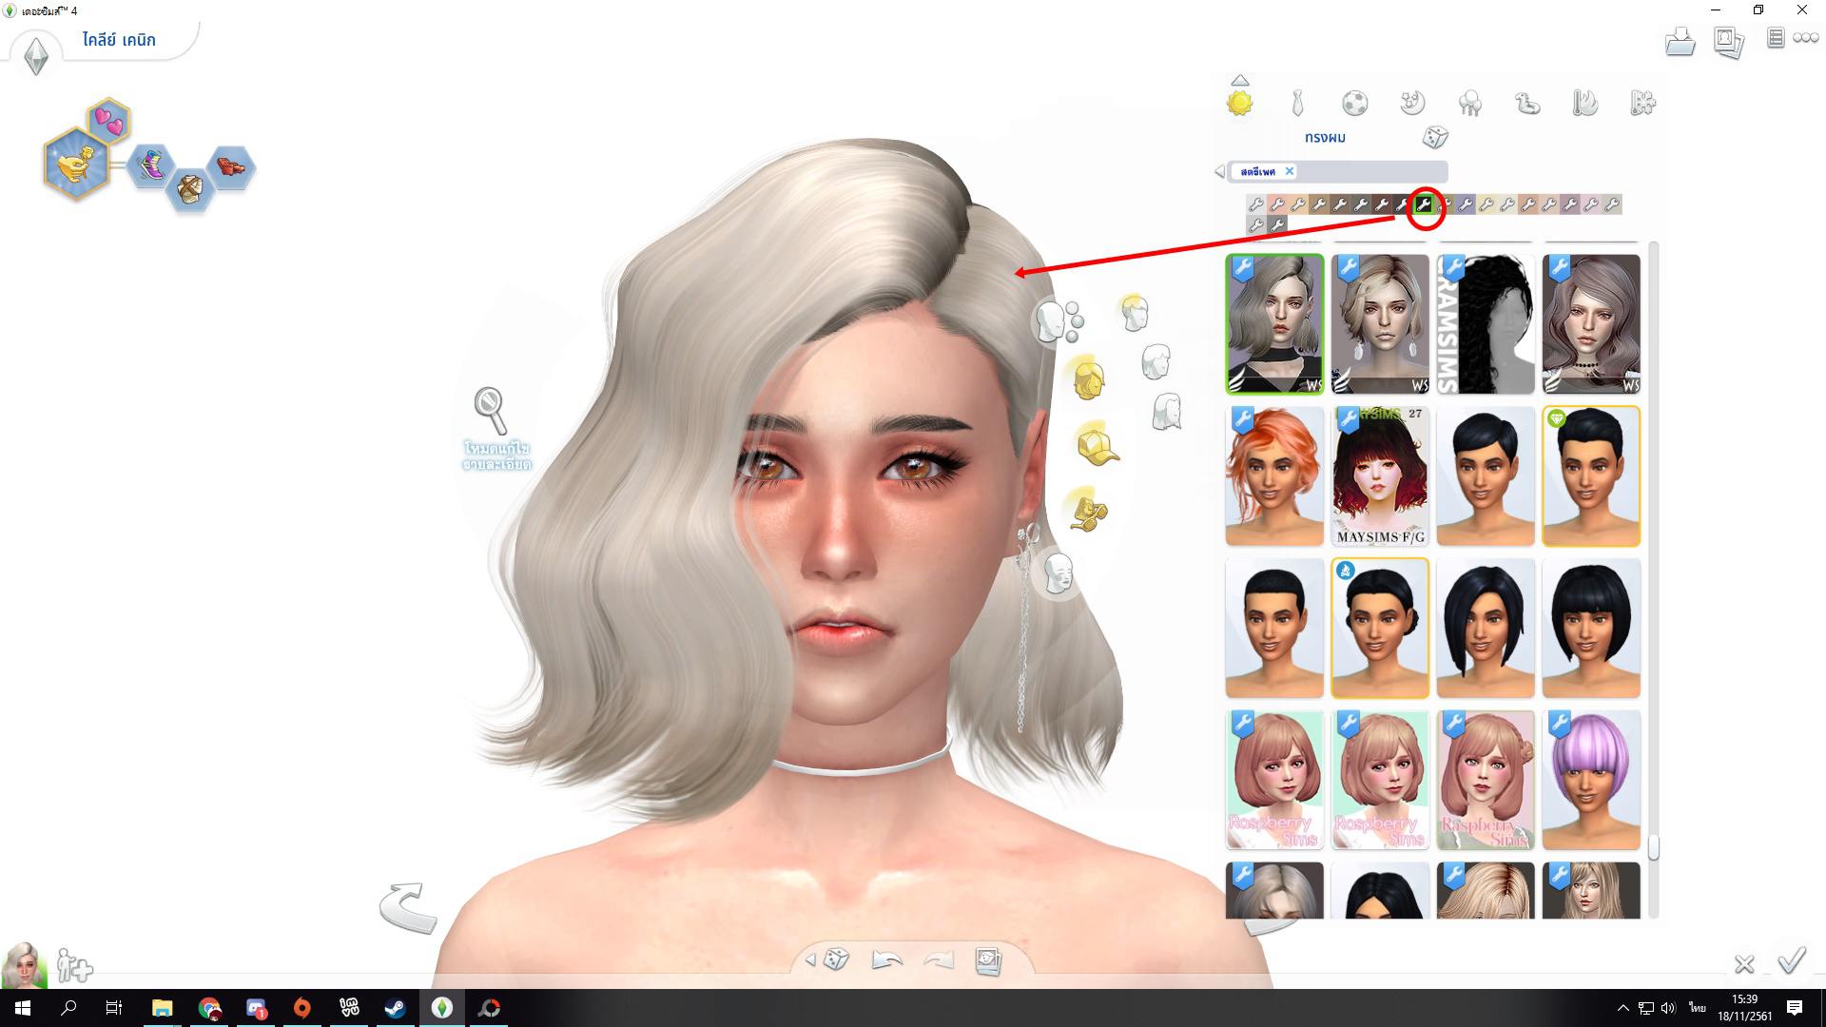Open the game options three-dots menu
The height and width of the screenshot is (1027, 1826).
pyautogui.click(x=1806, y=38)
